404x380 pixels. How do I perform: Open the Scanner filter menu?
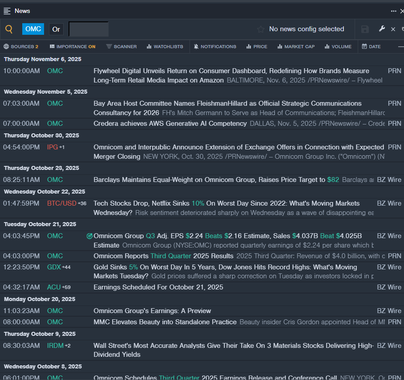click(x=121, y=46)
